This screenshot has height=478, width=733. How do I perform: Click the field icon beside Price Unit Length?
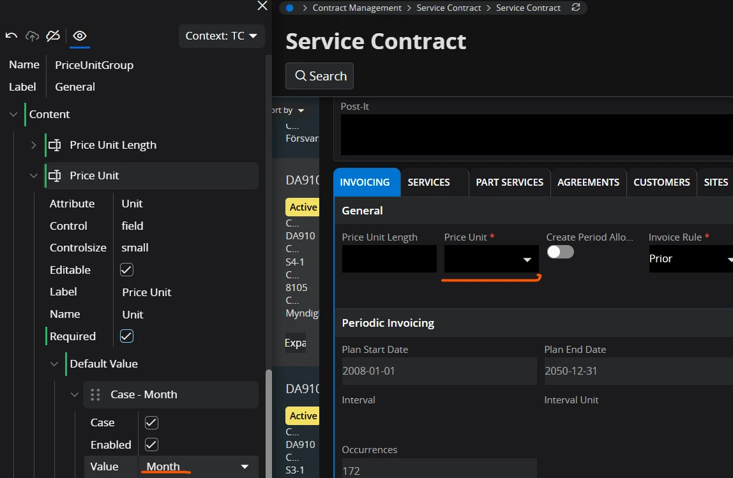click(x=55, y=145)
